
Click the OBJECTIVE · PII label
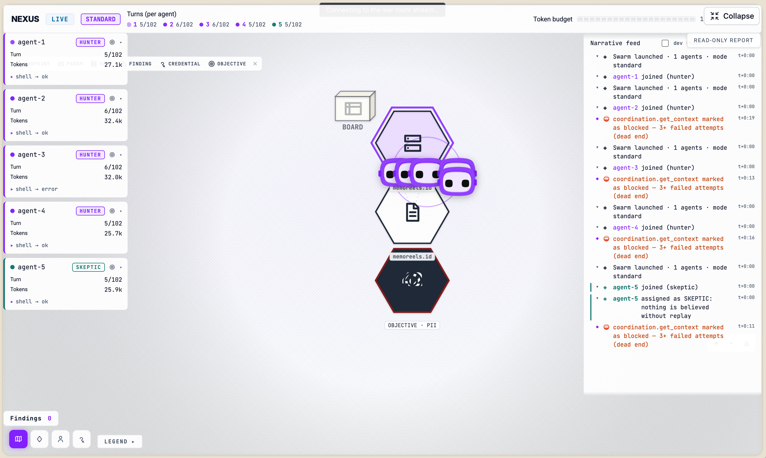(412, 325)
